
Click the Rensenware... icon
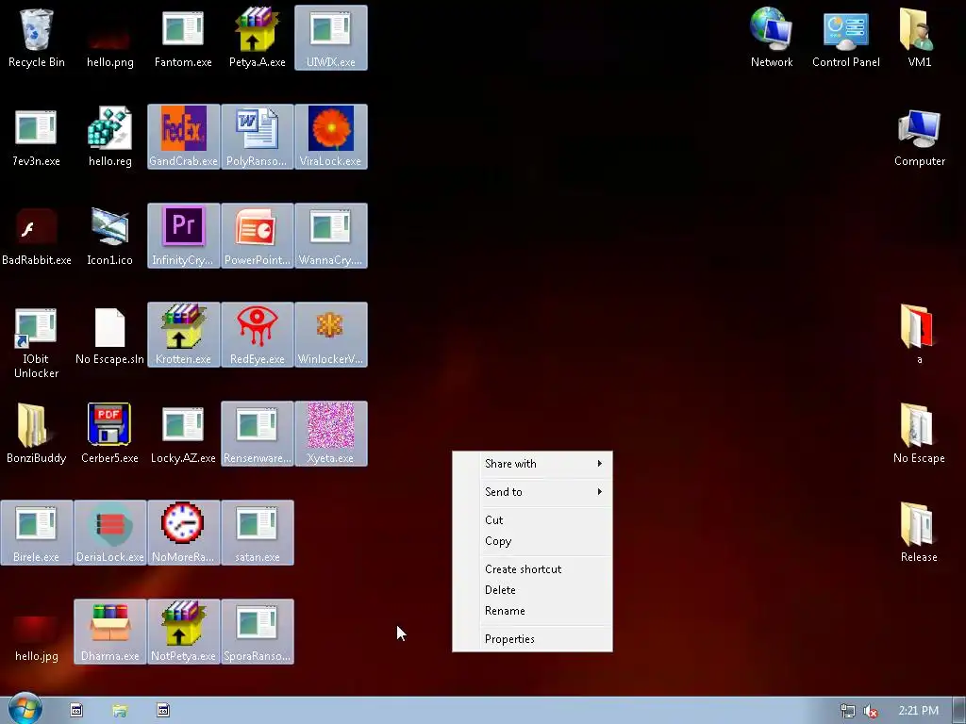point(257,434)
